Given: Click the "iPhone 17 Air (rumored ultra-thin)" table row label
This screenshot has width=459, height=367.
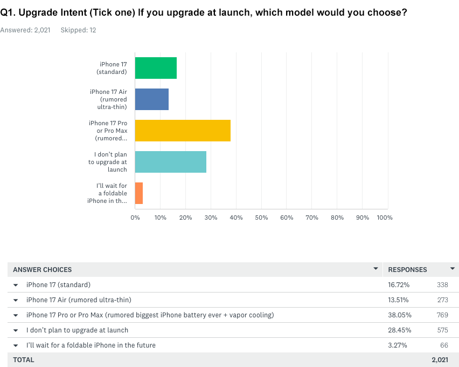Looking at the screenshot, I should 79,300.
